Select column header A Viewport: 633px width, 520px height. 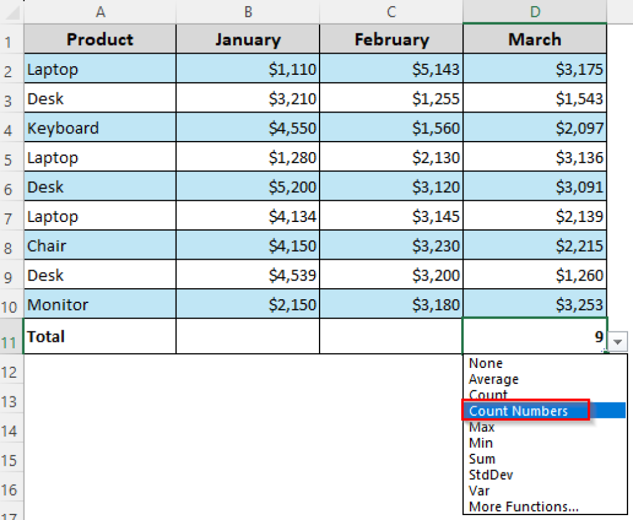coord(100,11)
